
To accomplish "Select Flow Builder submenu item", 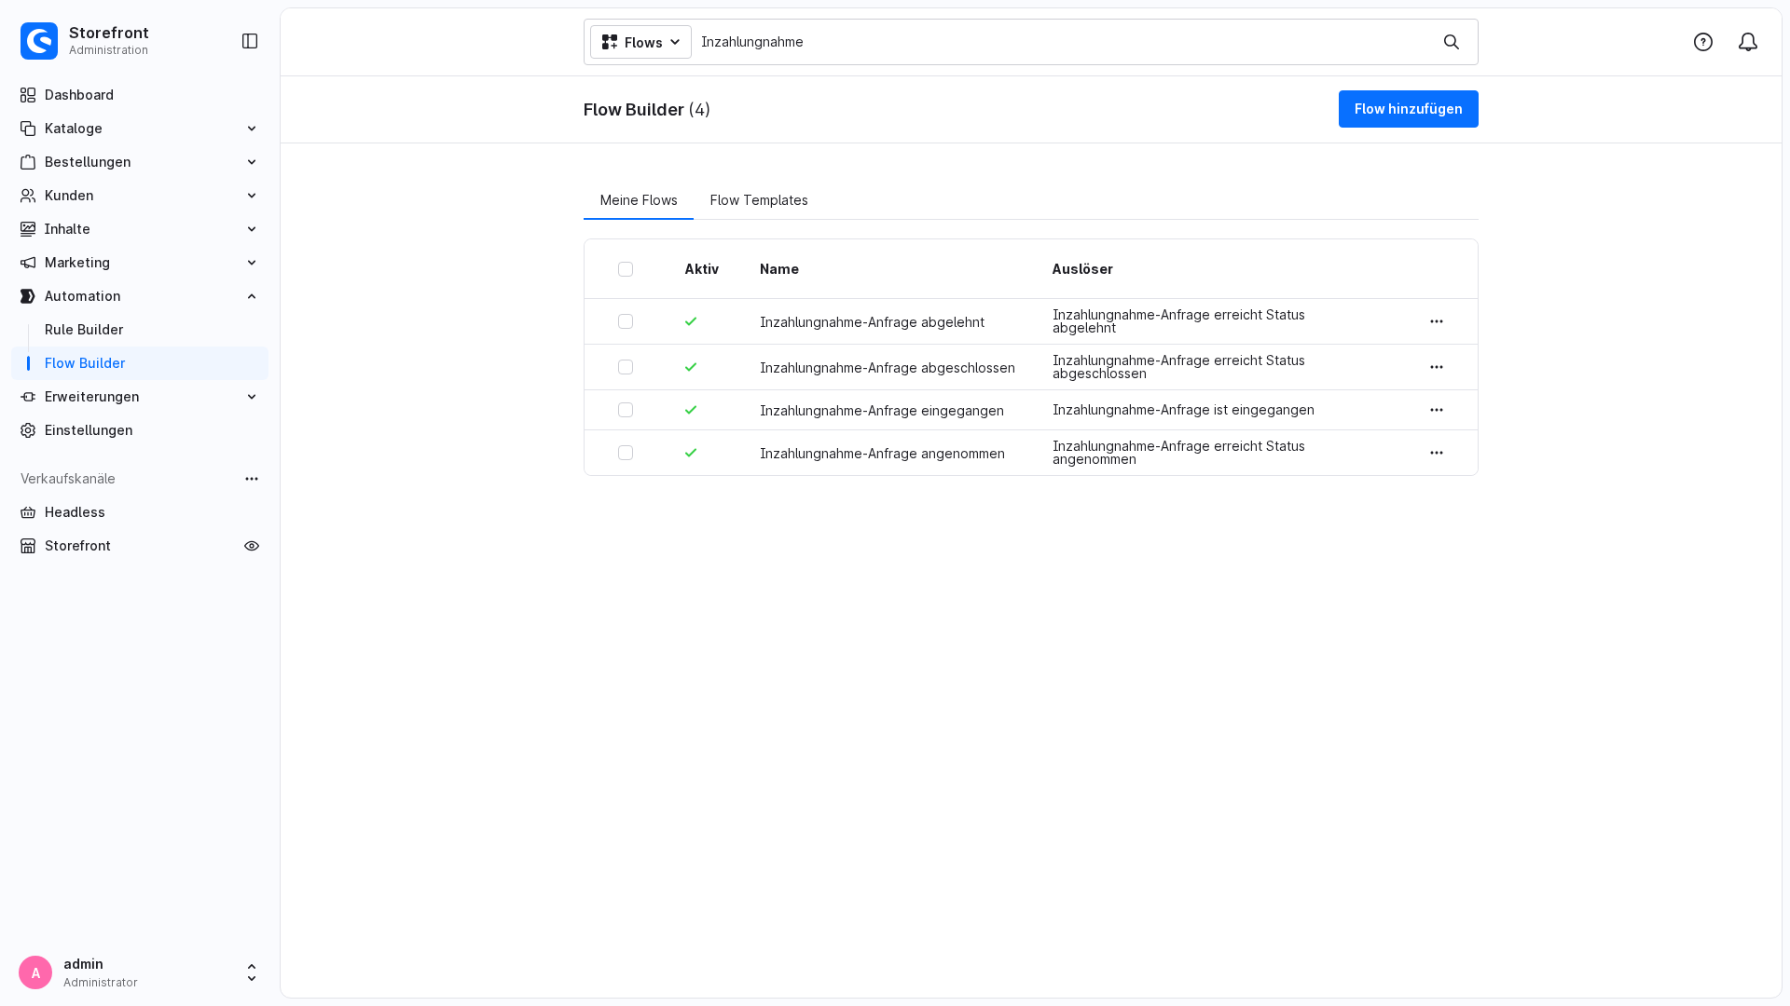I will (140, 363).
